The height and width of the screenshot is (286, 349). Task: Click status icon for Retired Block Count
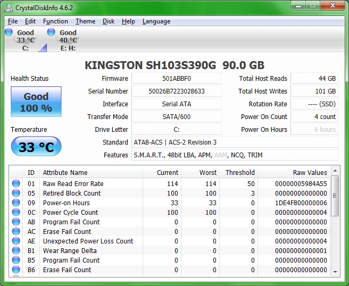coord(16,194)
